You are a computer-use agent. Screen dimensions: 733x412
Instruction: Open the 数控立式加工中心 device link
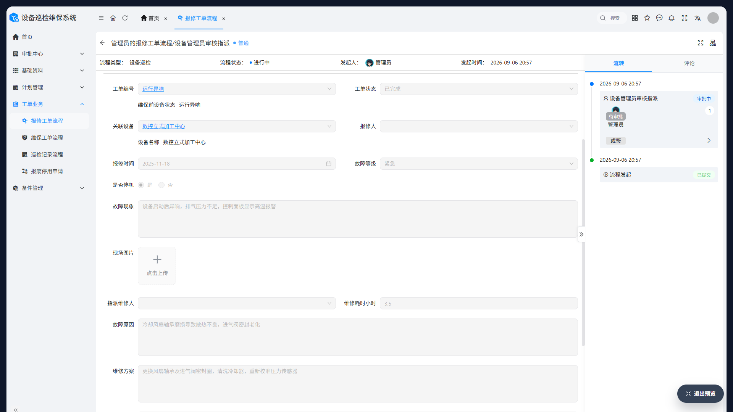tap(164, 126)
